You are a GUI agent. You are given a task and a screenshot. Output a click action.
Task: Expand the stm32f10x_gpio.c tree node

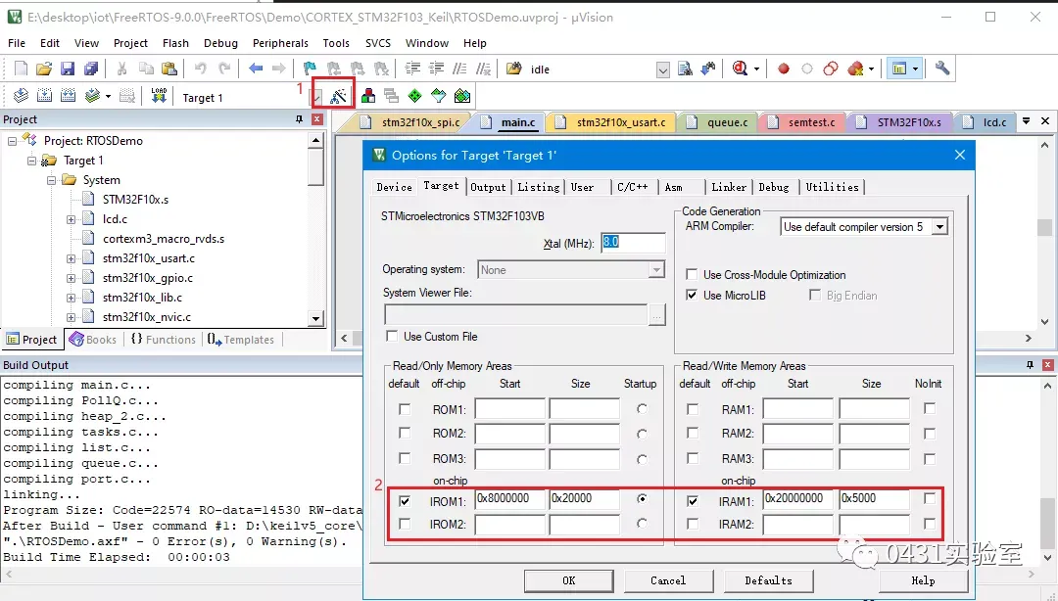point(71,278)
